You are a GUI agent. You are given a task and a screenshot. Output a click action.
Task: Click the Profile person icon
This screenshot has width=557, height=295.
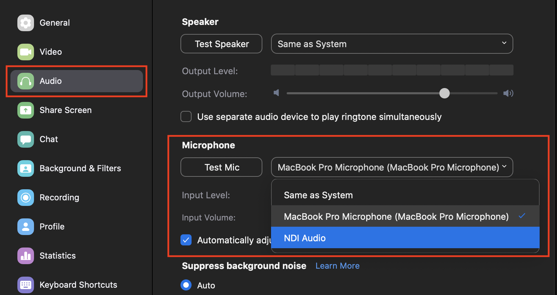click(x=26, y=227)
